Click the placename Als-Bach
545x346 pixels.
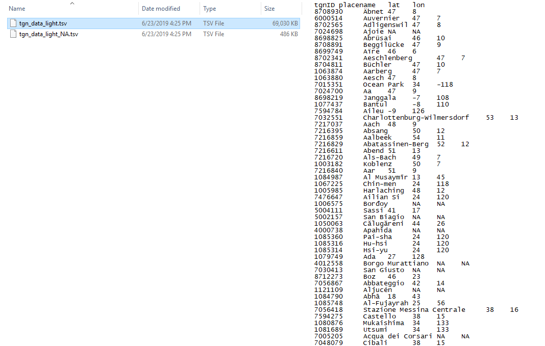coord(380,157)
